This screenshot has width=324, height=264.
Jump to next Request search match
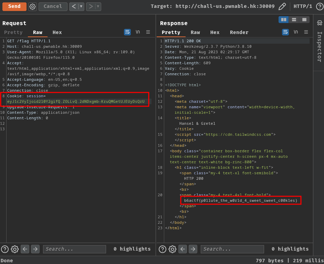tap(35, 249)
